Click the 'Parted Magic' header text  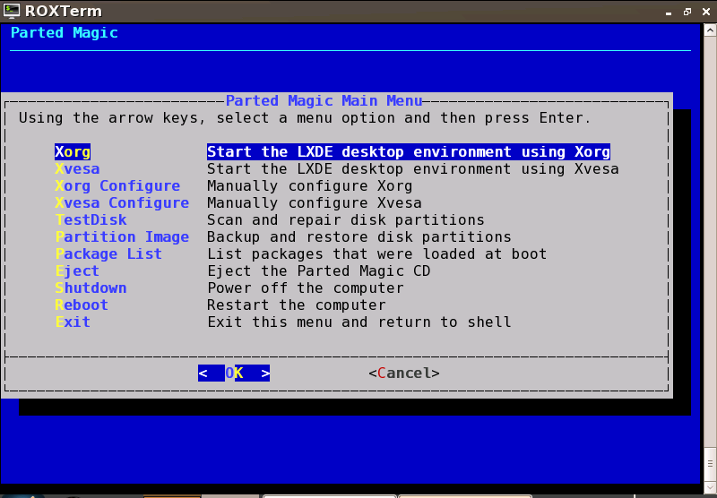point(64,33)
